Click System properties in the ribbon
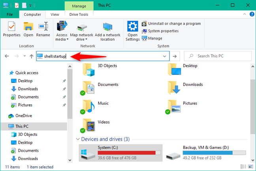This screenshot has height=171, width=256. 160,31
